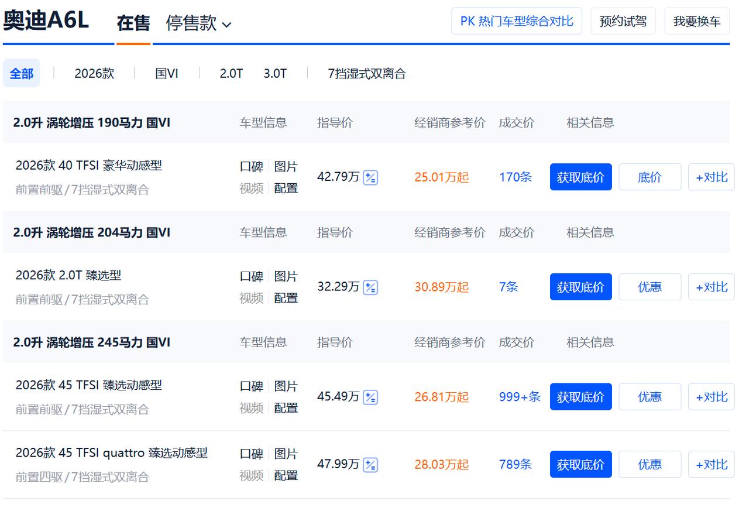Open 2026款 45 TFSI 臻选动感型 model link
The width and height of the screenshot is (749, 511).
click(88, 385)
